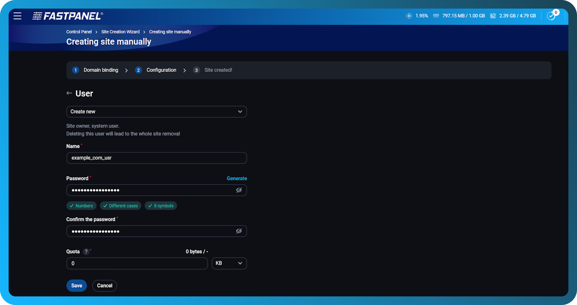The image size is (577, 305).
Task: Reveal the confirmation password with eye toggle
Action: point(239,231)
